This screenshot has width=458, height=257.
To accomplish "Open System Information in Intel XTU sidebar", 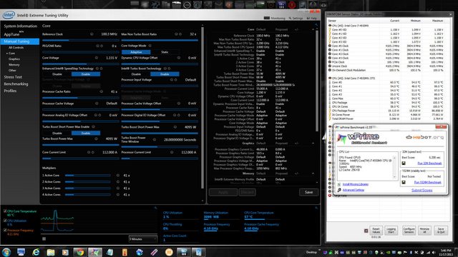I will point(21,26).
